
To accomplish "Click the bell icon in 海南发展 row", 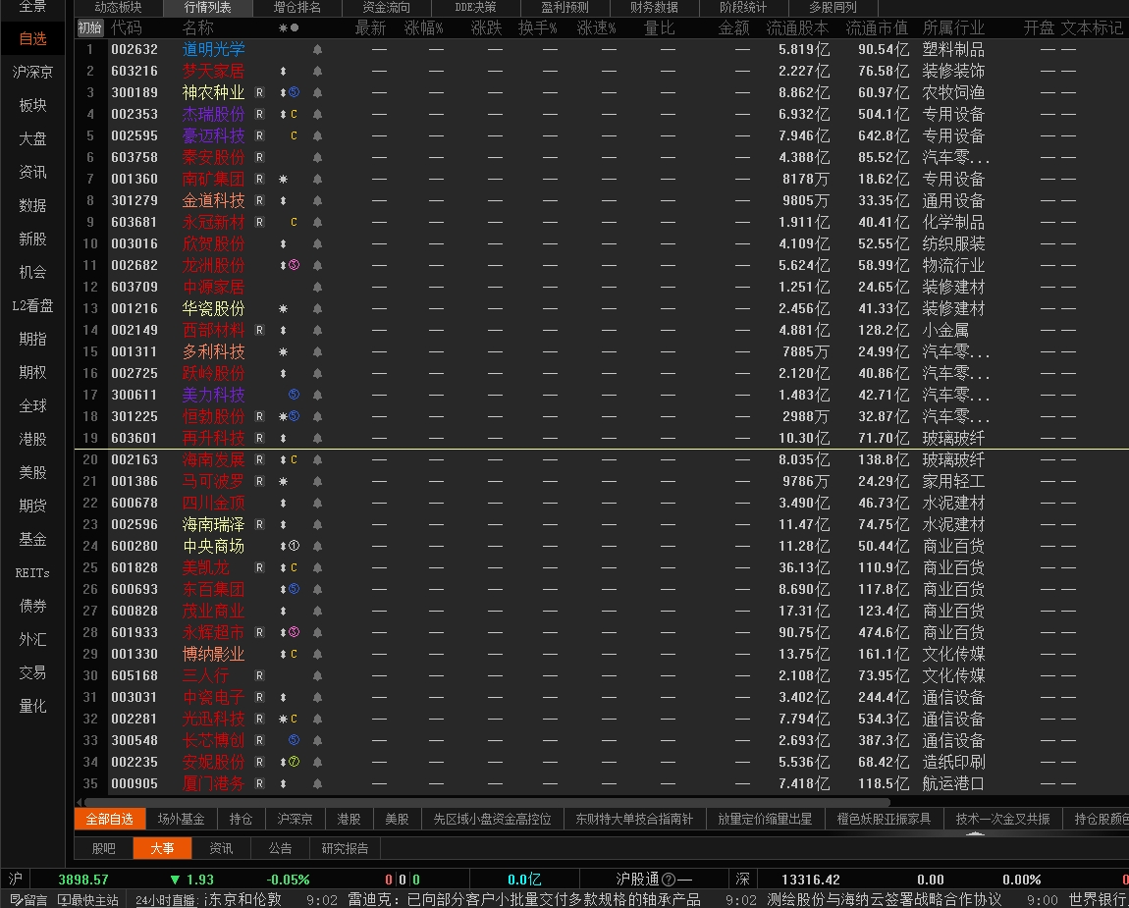I will click(317, 460).
